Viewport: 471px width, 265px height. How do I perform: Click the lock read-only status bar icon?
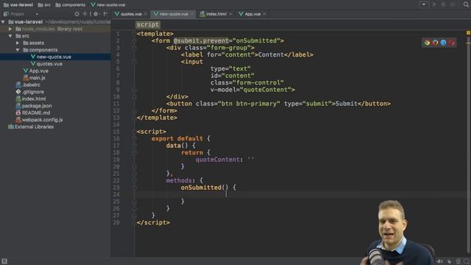450,261
